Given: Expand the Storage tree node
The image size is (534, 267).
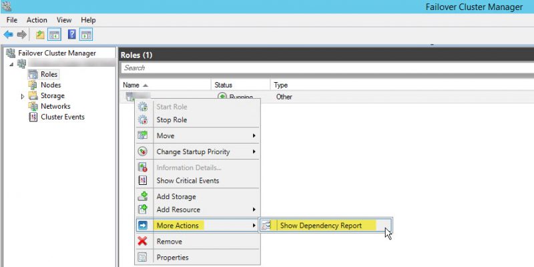Looking at the screenshot, I should [23, 96].
